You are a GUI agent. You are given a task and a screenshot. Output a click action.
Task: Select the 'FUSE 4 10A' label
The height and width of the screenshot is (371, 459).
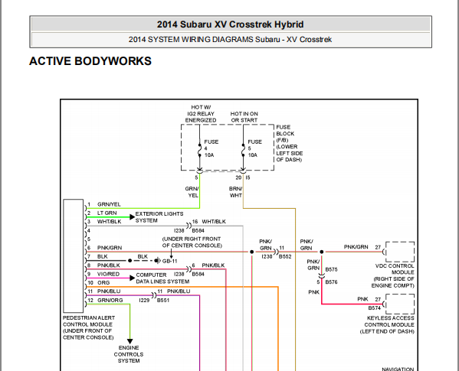tap(211, 148)
